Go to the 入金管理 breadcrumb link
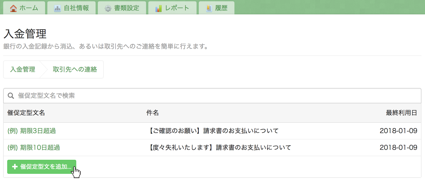 (23, 69)
